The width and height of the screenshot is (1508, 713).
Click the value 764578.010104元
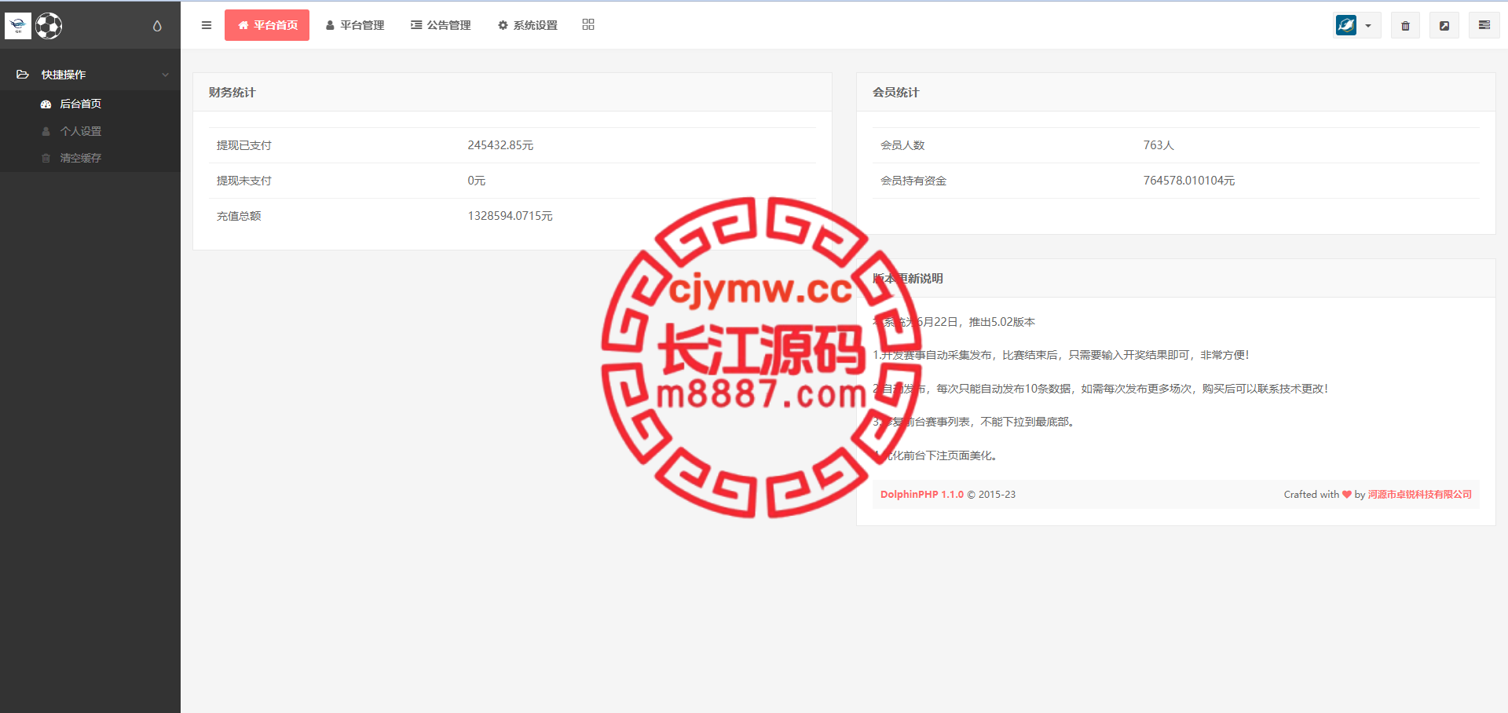(1189, 181)
